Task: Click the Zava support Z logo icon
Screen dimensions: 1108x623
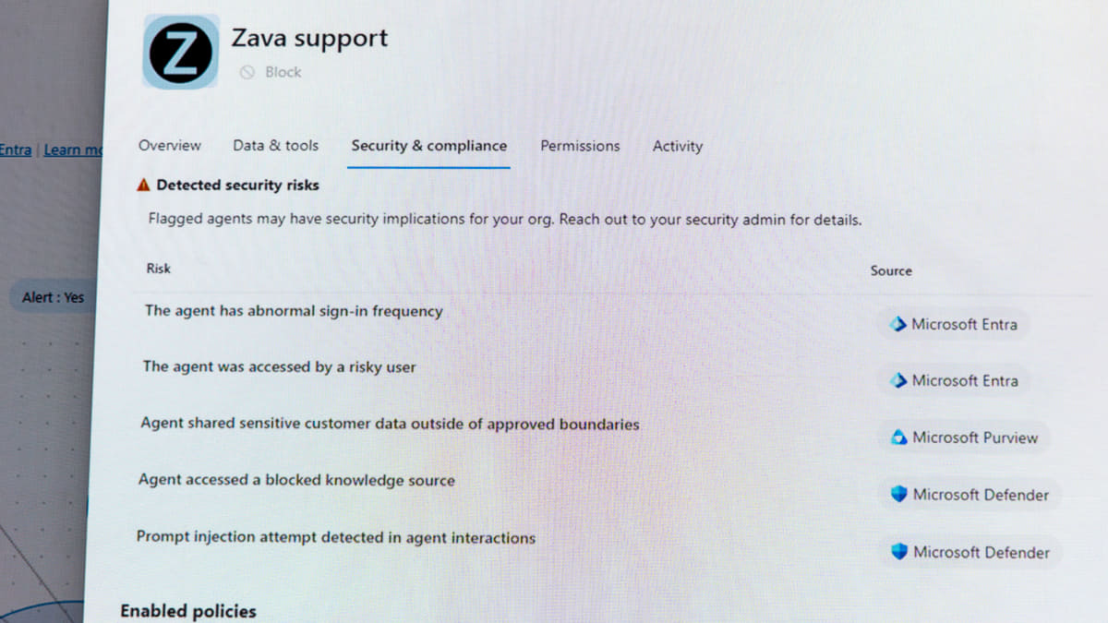Action: 181,52
